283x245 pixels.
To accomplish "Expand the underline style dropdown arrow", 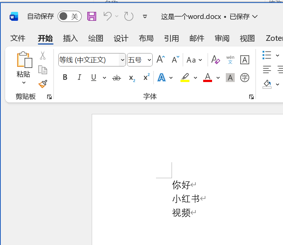I will pyautogui.click(x=104, y=78).
